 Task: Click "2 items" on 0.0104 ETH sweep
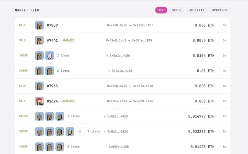coord(63,56)
